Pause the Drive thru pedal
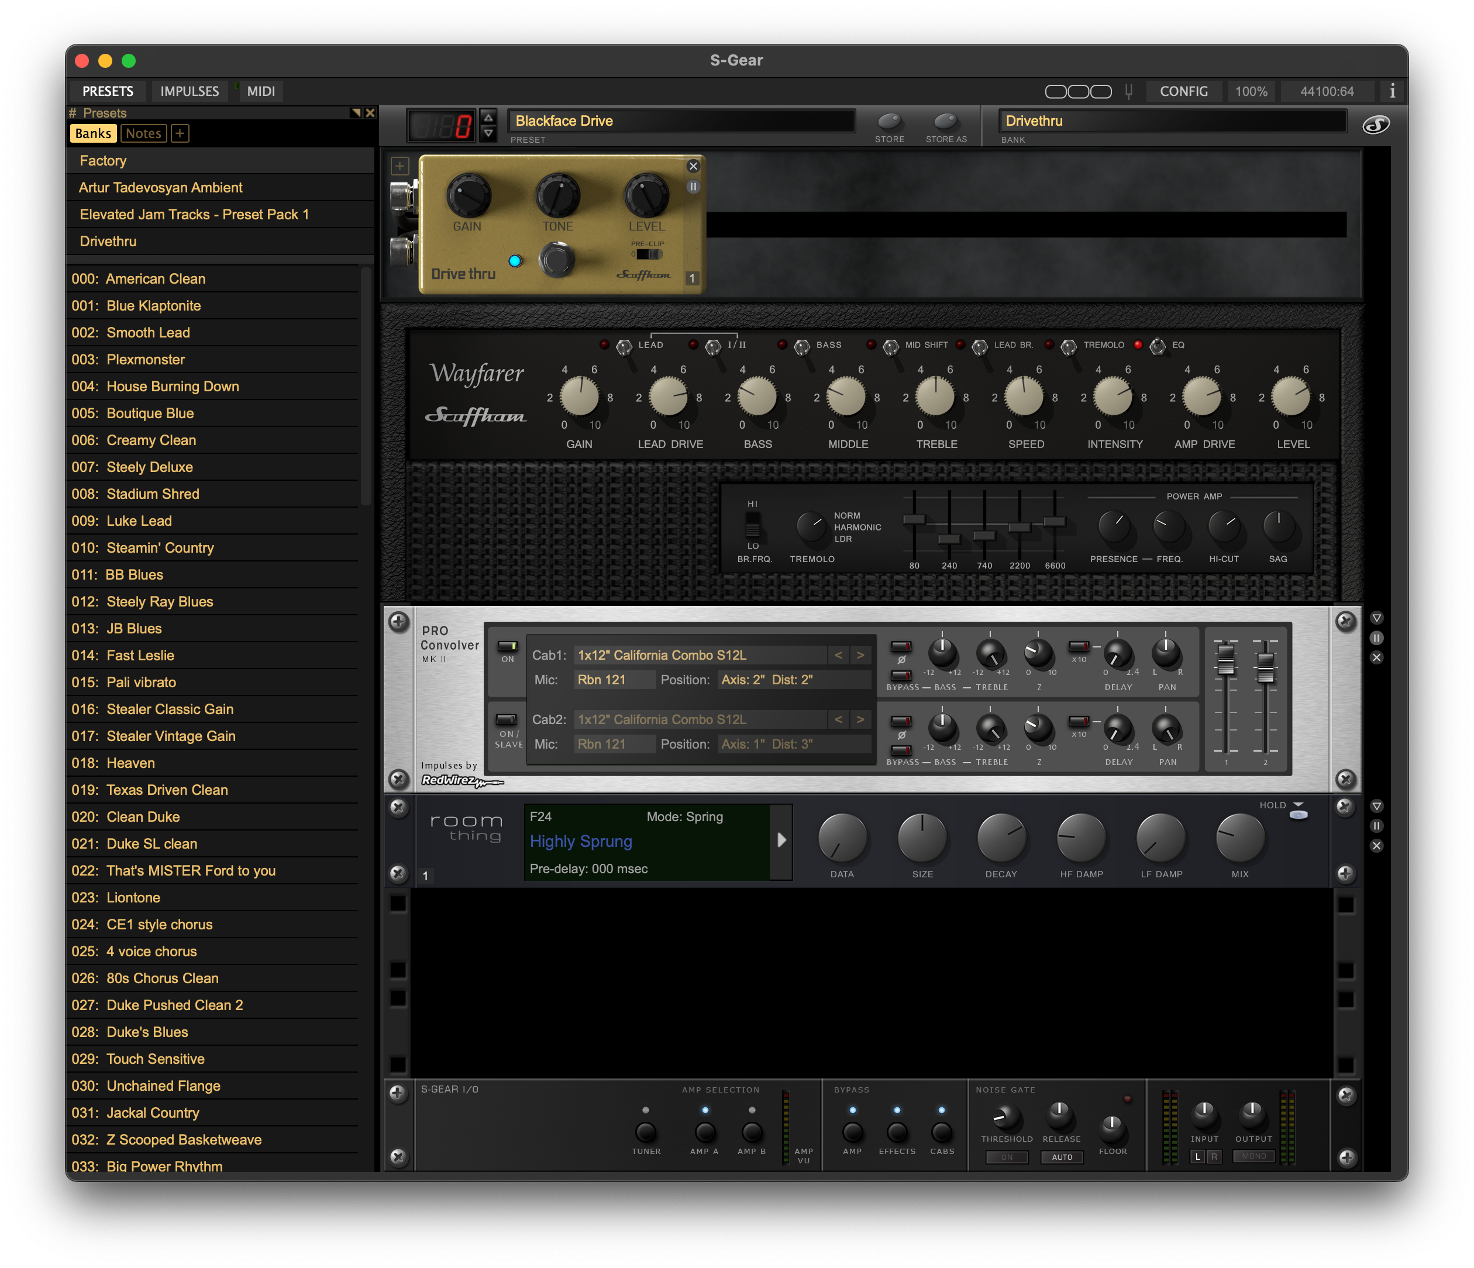 (693, 187)
